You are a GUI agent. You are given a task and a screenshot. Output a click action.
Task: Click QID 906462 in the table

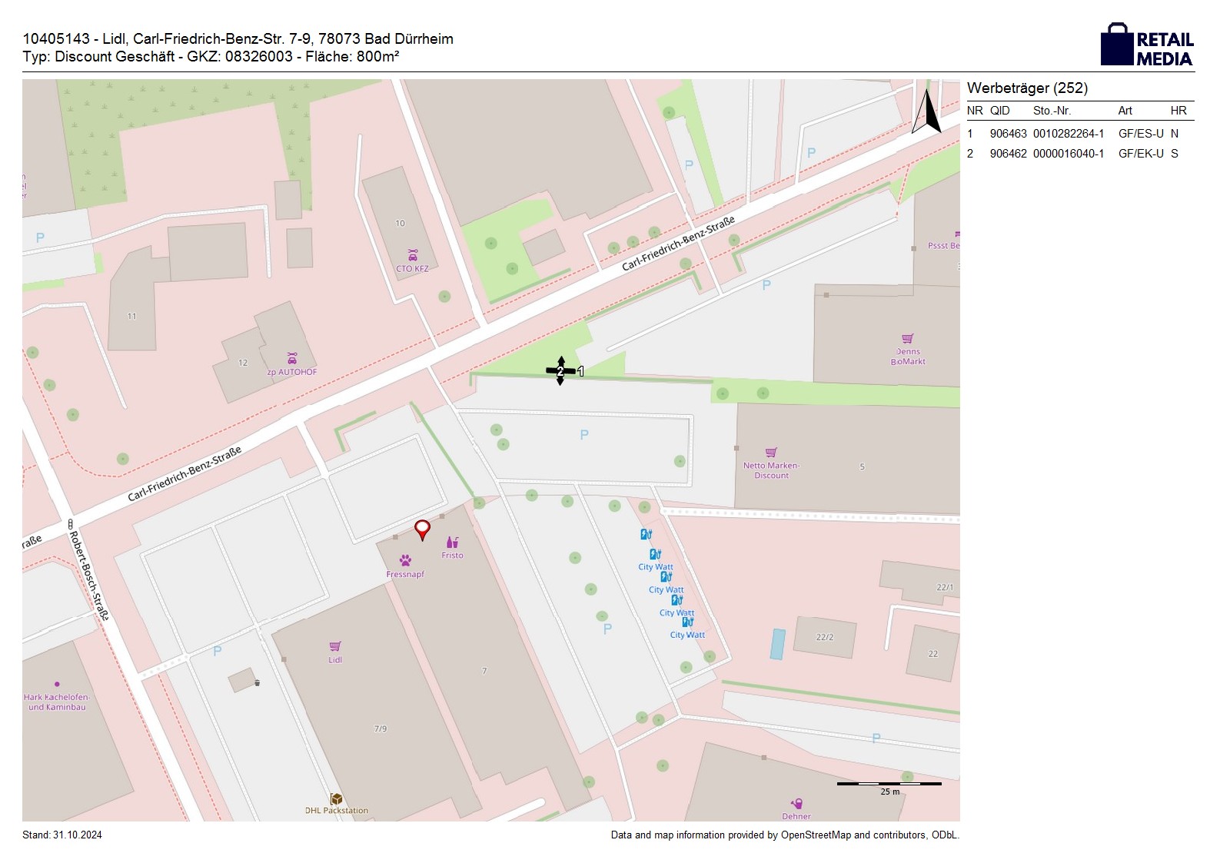pyautogui.click(x=1008, y=154)
